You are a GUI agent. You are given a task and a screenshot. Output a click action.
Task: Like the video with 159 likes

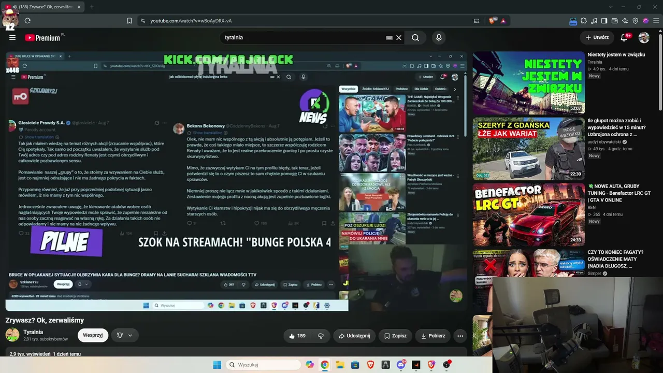[297, 336]
